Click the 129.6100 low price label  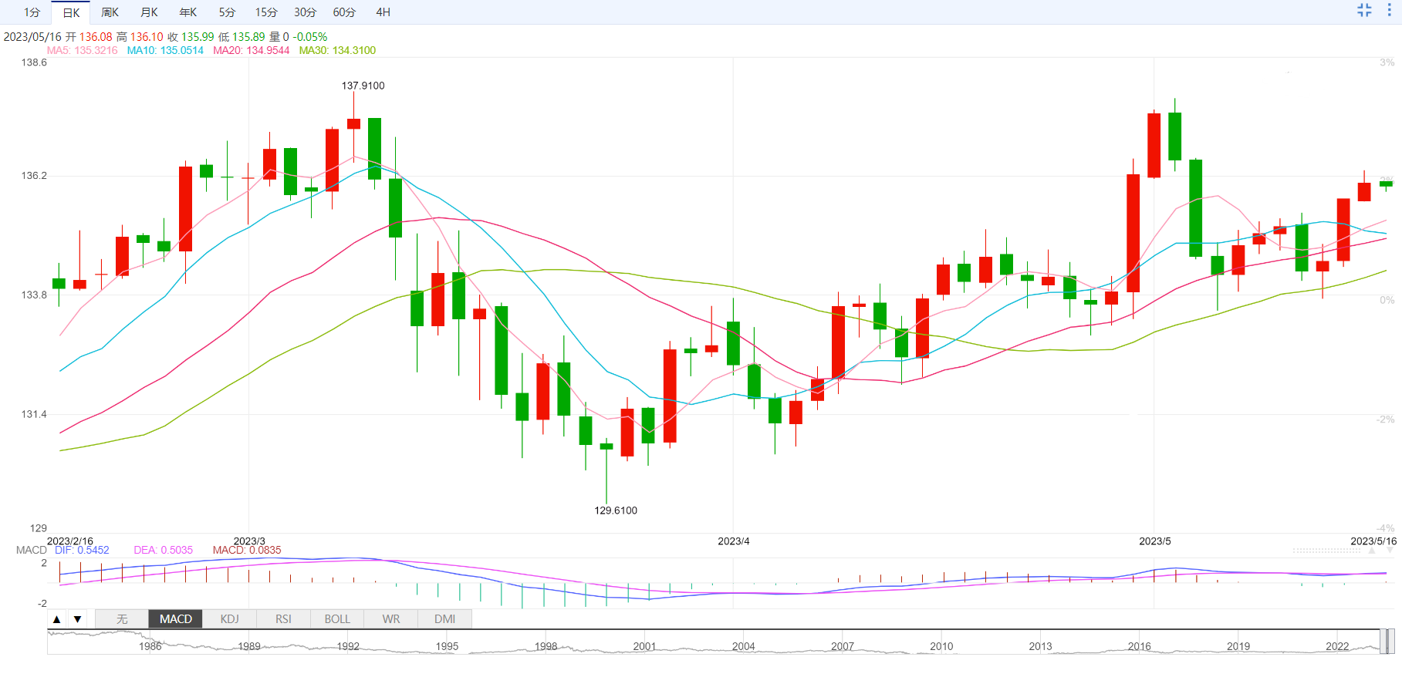(x=616, y=510)
